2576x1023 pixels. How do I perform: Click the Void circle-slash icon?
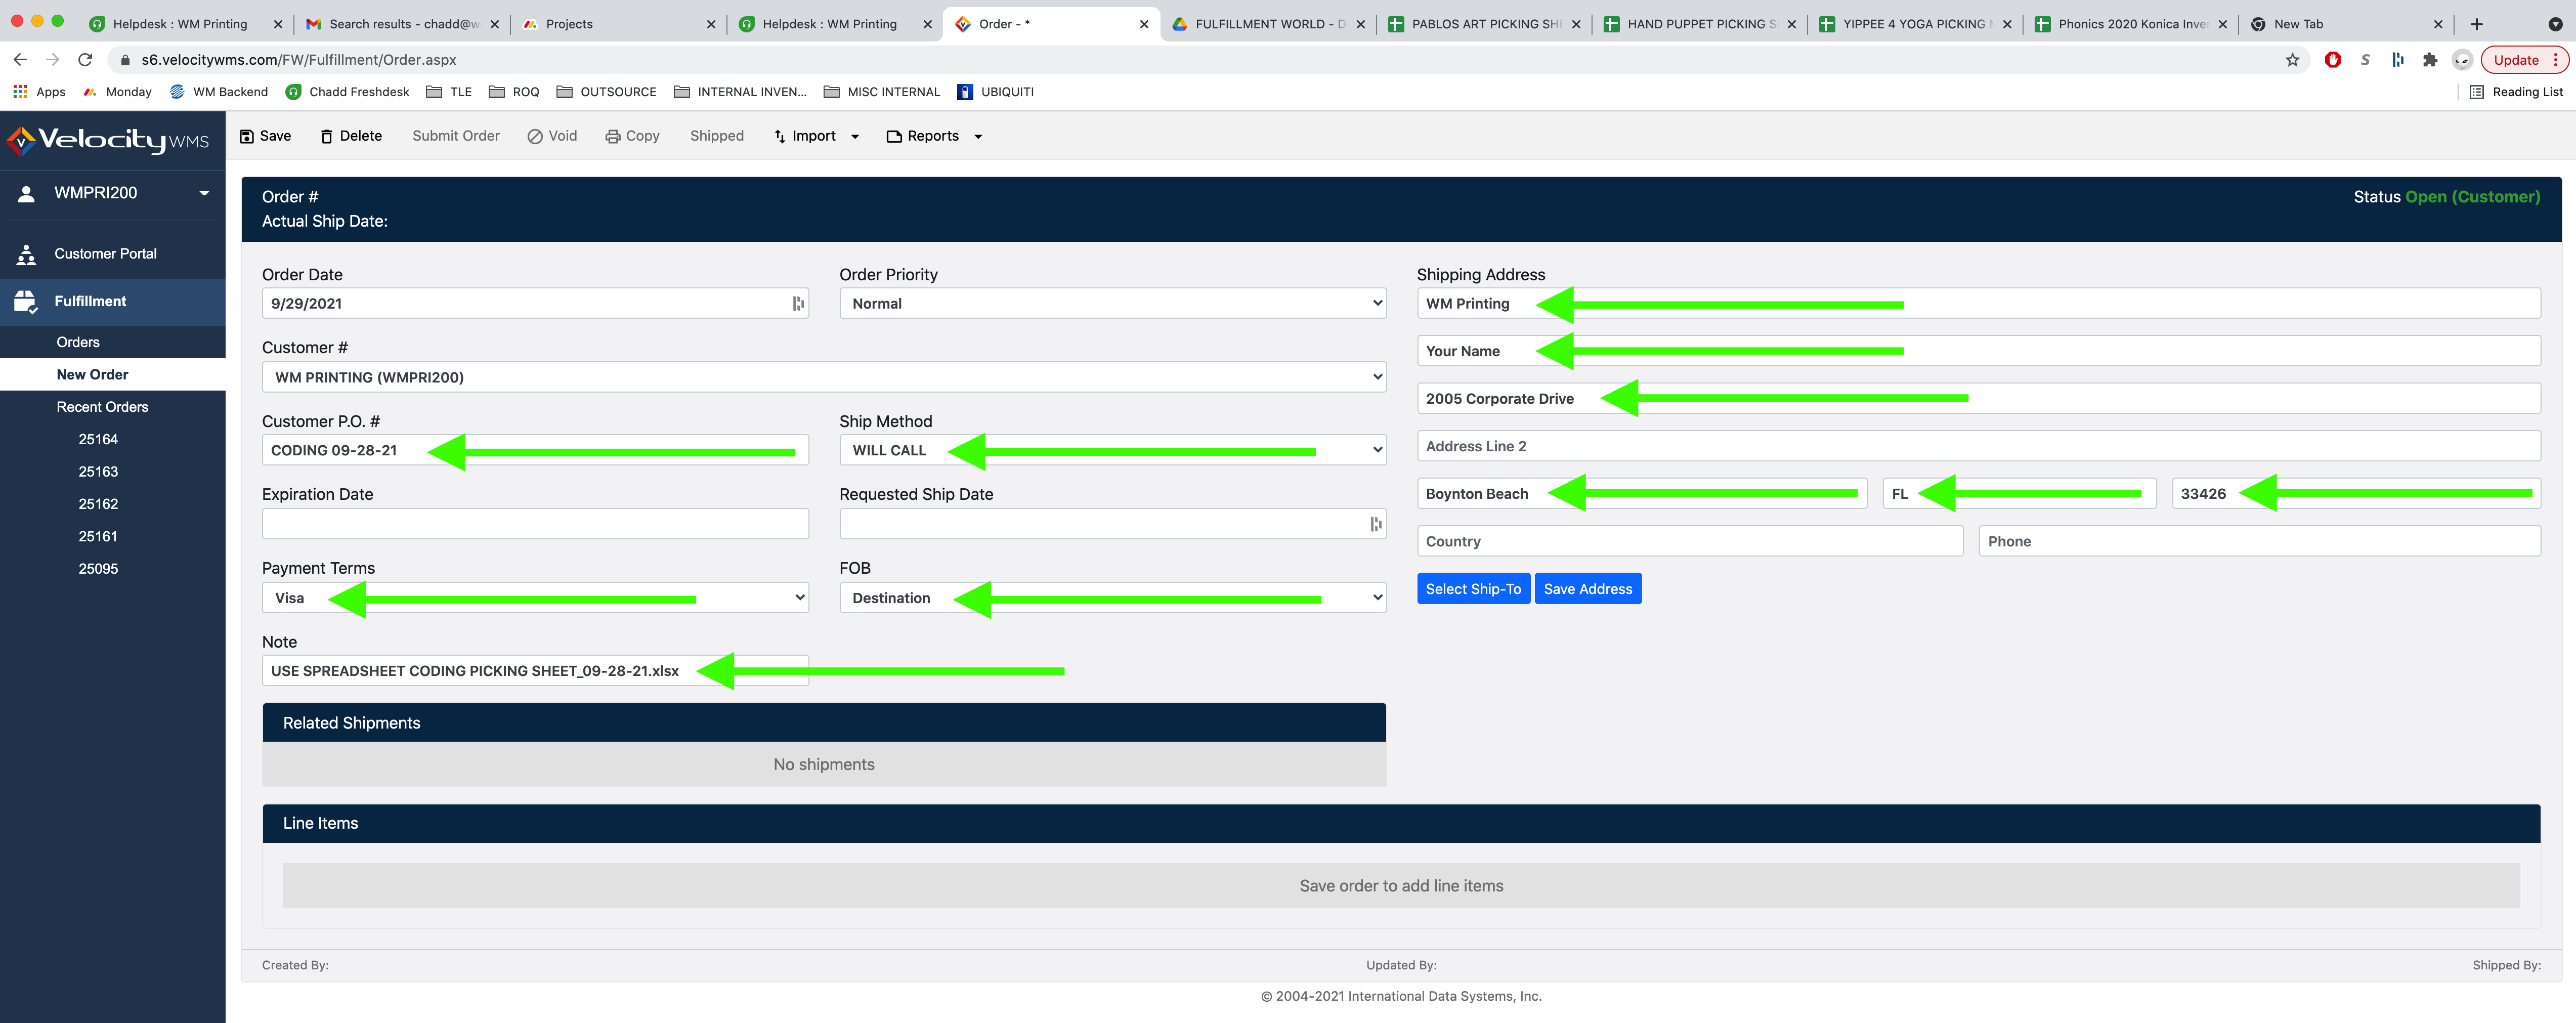pos(535,136)
